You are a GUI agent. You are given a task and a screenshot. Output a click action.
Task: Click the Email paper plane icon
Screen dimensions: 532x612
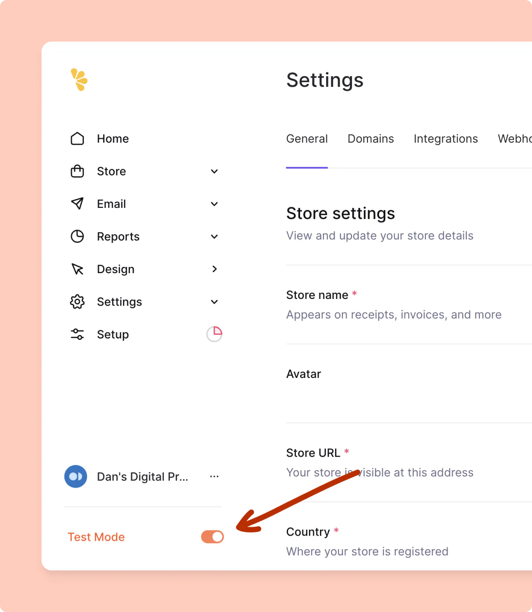[x=77, y=204]
